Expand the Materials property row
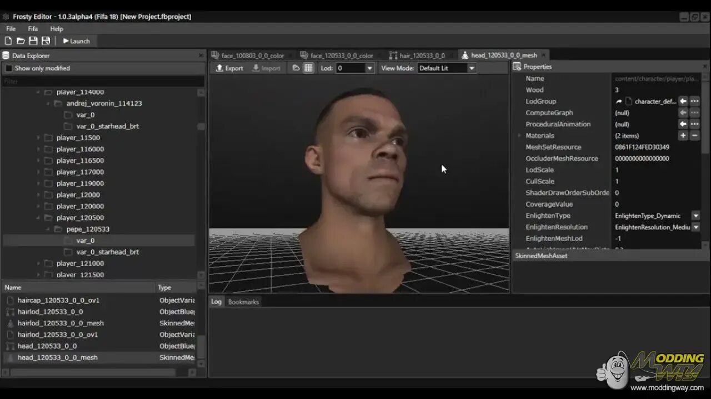The image size is (711, 399). (x=519, y=136)
